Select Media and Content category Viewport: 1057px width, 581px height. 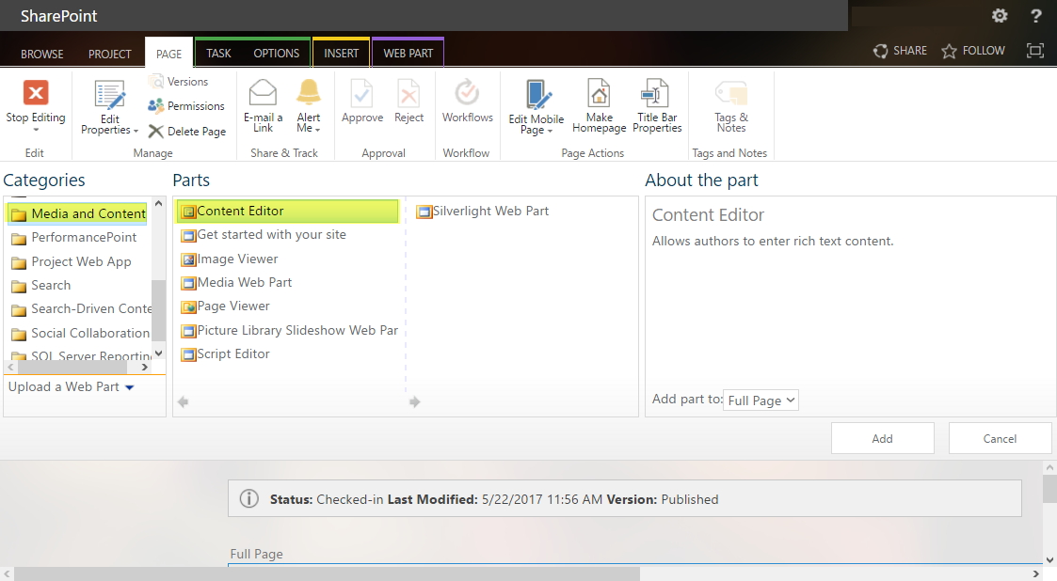[77, 213]
